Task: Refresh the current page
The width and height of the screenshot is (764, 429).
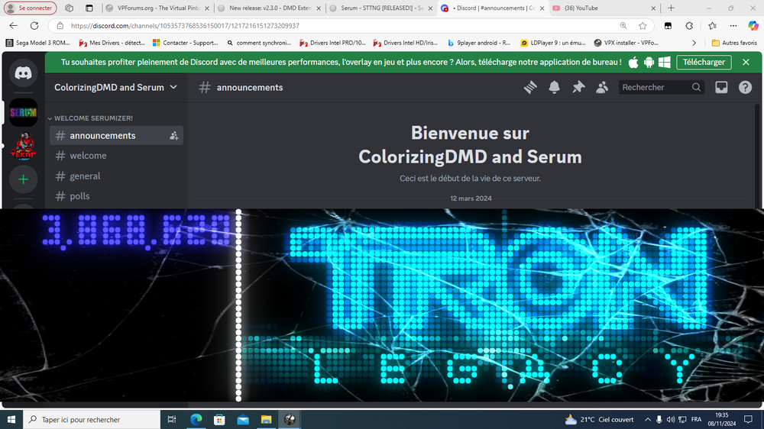Action: [34, 26]
